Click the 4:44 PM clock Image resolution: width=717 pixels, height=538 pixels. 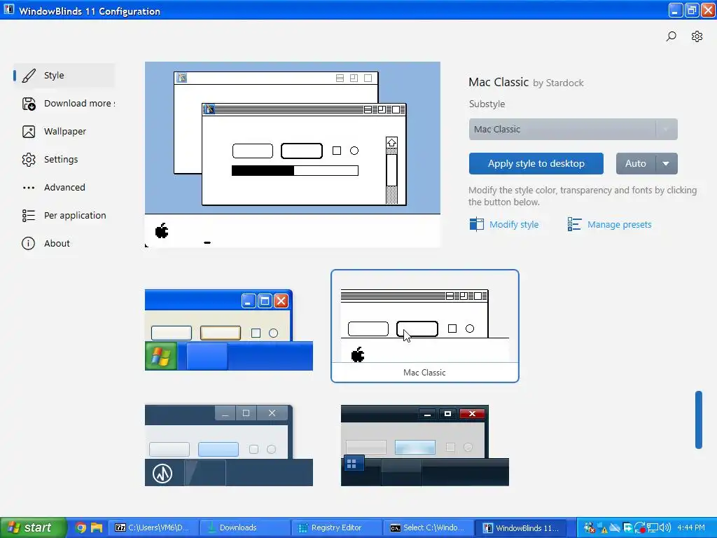point(691,527)
